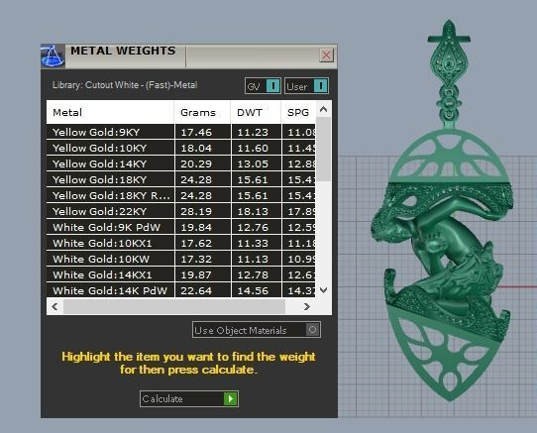Select the White Gold:10KX1 row
The image size is (537, 433).
(x=181, y=243)
